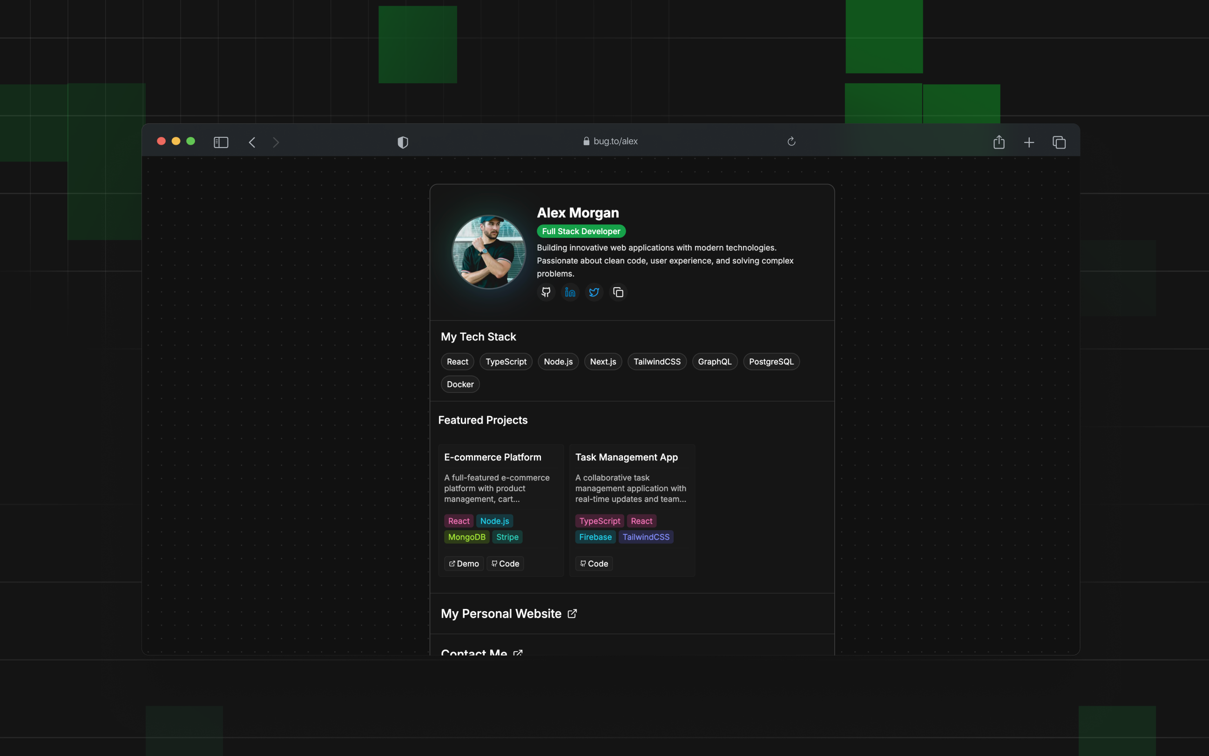Select the Docker tech stack pill
The height and width of the screenshot is (756, 1209).
pos(459,384)
